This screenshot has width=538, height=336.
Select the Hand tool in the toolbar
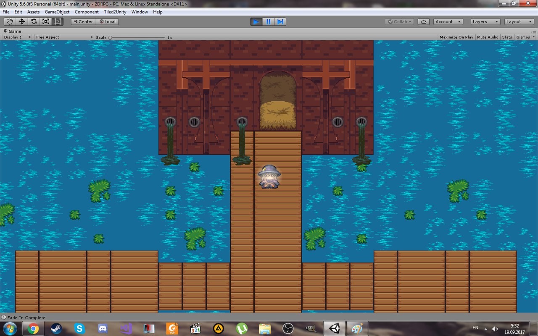click(9, 21)
